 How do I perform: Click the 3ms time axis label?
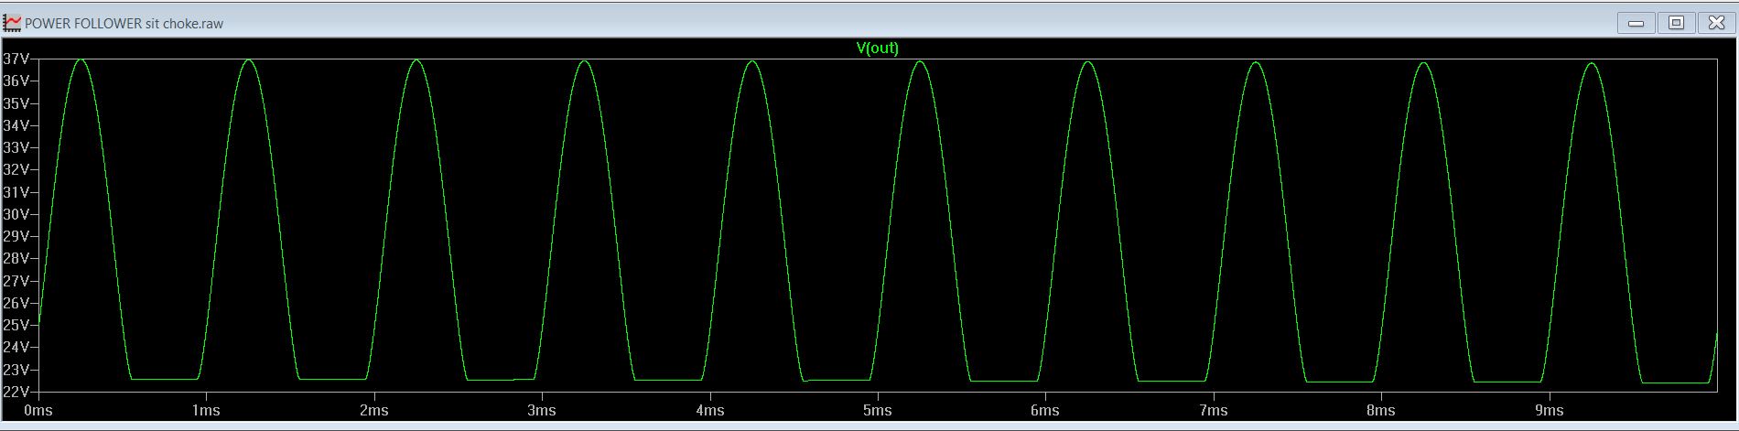click(x=542, y=410)
